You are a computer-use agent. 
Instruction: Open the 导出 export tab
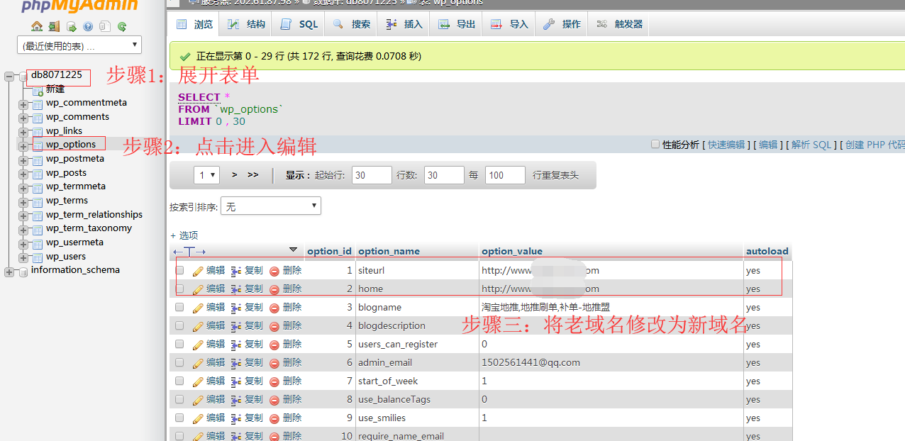[456, 24]
